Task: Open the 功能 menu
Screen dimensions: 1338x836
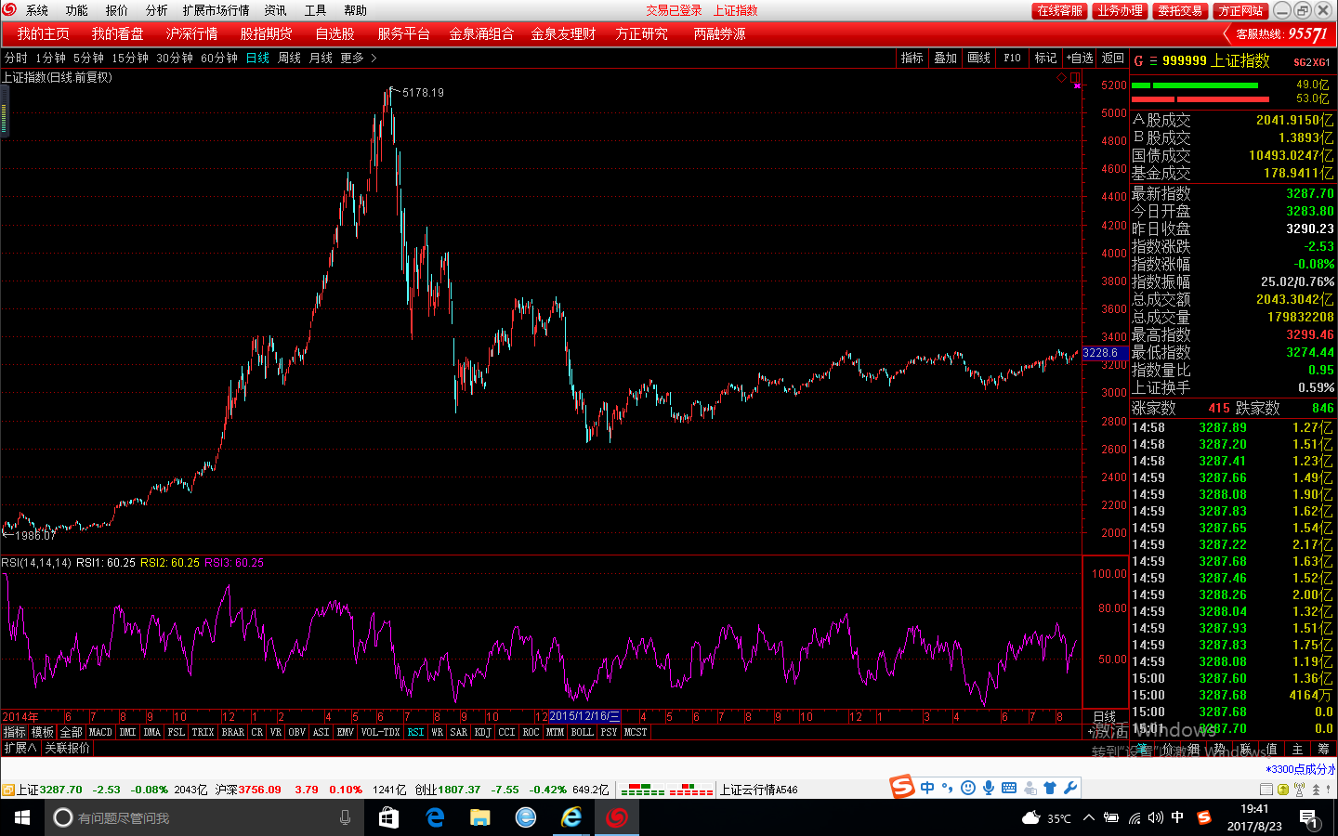Action: click(x=77, y=10)
